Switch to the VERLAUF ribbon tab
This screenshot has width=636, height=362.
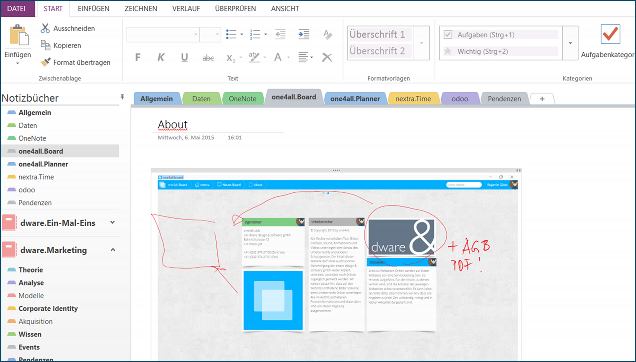(x=186, y=9)
